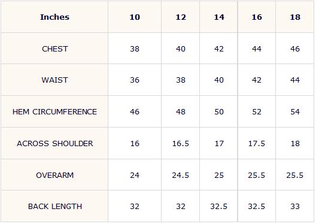
Task: Click the OVERARM row label
Action: click(x=55, y=175)
